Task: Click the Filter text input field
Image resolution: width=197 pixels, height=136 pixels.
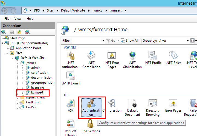Action: 88,41
